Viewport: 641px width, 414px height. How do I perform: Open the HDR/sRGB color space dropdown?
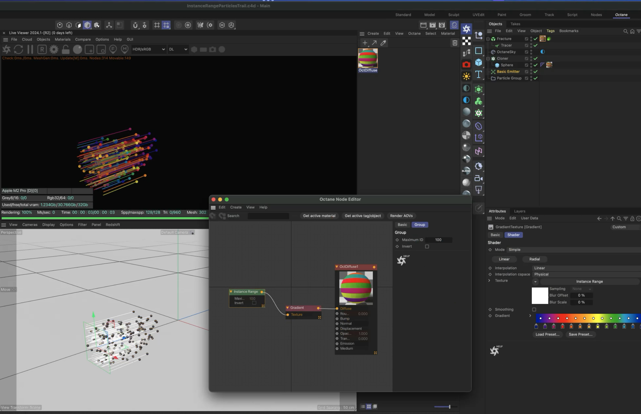pos(148,49)
